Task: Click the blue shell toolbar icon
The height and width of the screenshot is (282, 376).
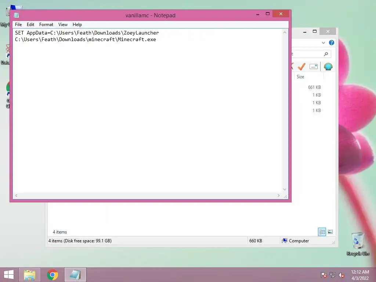Action: click(328, 66)
